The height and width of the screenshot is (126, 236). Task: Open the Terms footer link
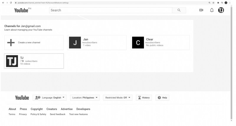(12, 114)
